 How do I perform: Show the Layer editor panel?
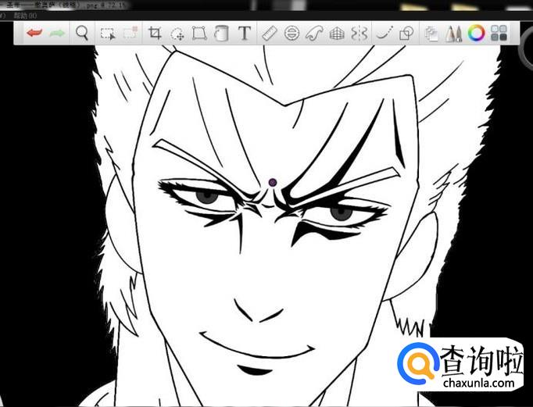tap(431, 34)
